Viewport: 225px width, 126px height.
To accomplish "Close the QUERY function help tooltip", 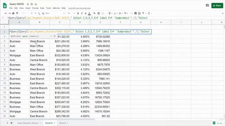I will (54, 36).
